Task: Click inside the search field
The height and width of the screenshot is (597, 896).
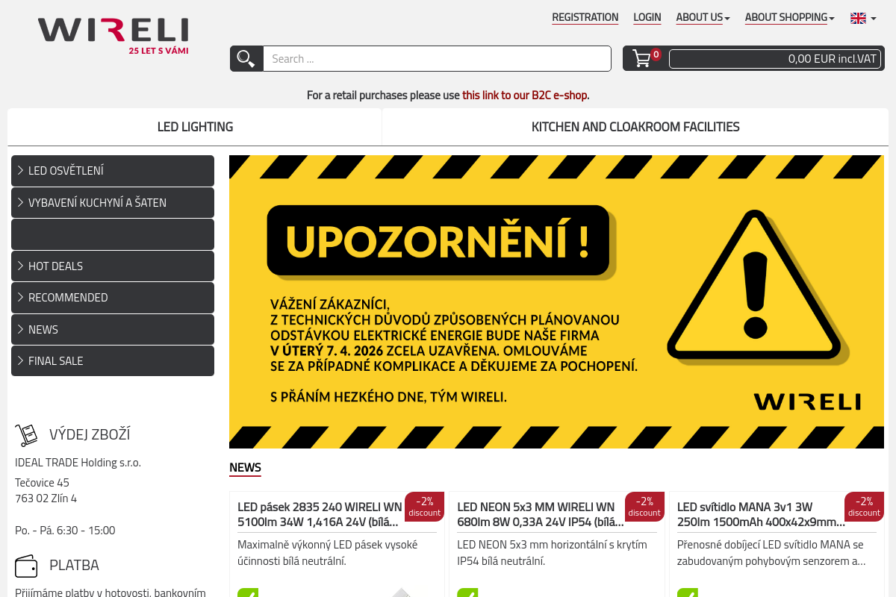Action: pyautogui.click(x=436, y=58)
